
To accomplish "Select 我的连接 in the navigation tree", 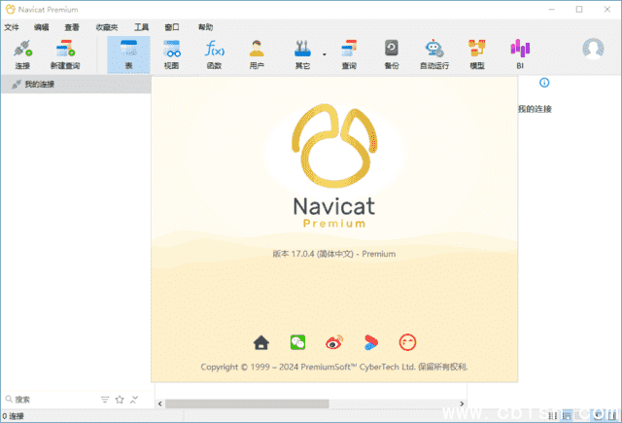I will tap(76, 85).
